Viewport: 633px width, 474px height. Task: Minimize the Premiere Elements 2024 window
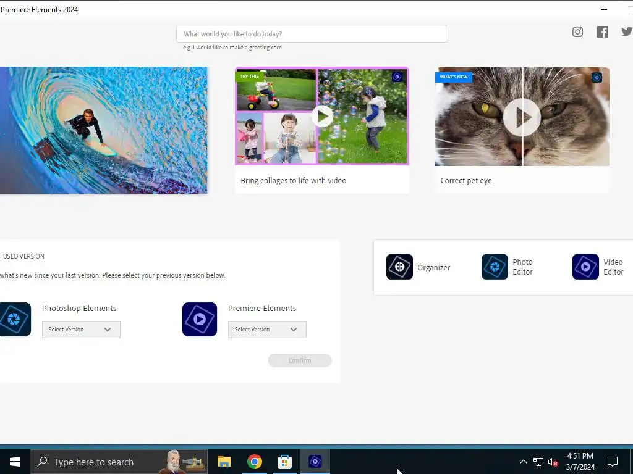(604, 9)
